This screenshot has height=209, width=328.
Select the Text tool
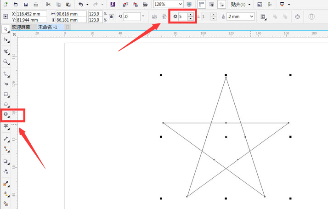coord(6,126)
